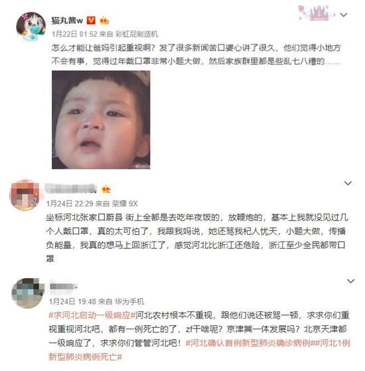
Task: Click the 1月22日 01:52 timestamp
Action: [74, 34]
